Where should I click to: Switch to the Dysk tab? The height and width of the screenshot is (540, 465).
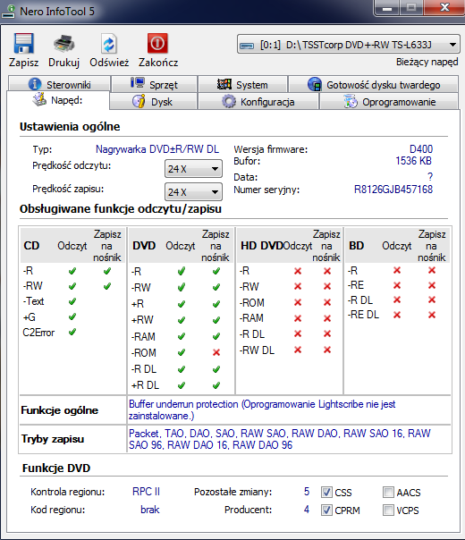[153, 102]
